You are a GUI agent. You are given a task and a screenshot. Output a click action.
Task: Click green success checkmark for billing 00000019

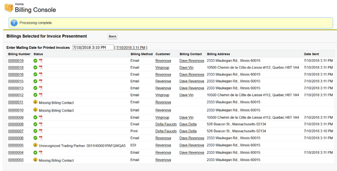point(35,61)
